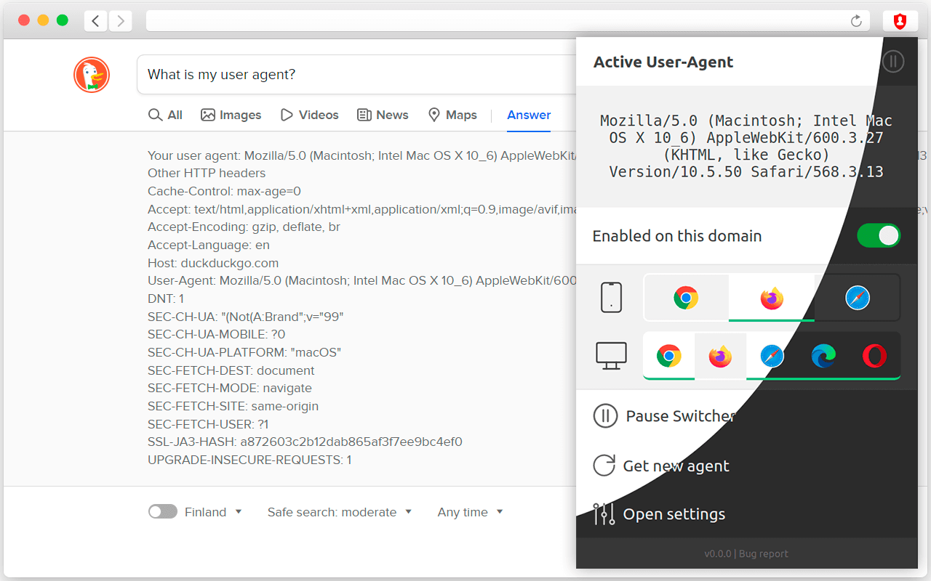Expand the Any time filter dropdown

[x=470, y=512]
